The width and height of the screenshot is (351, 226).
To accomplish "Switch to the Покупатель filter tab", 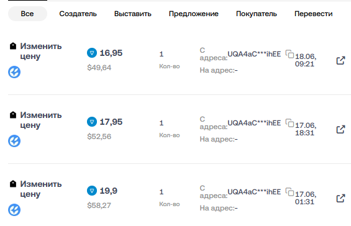I will 257,14.
